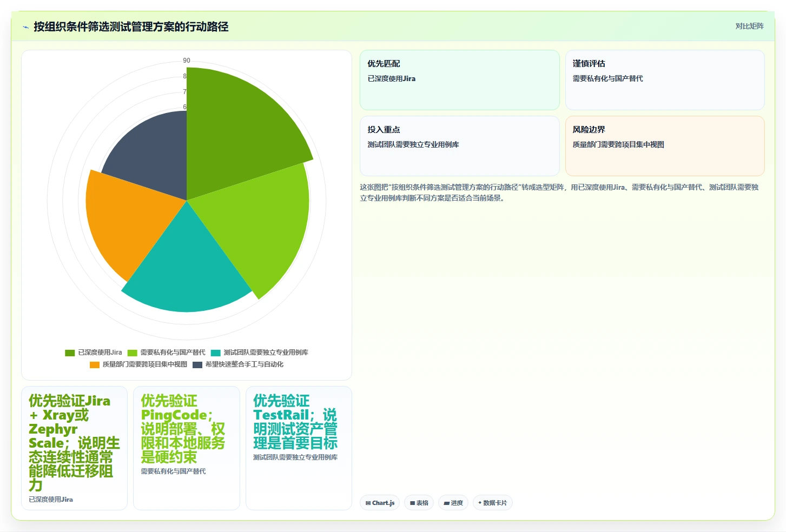
Task: Click 质量部门需要跨项目集中视图 text in 风险边界 card
Action: pyautogui.click(x=618, y=144)
